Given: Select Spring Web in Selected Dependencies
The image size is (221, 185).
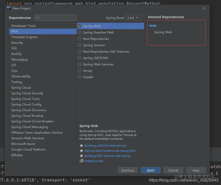Looking at the screenshot, I should [163, 32].
